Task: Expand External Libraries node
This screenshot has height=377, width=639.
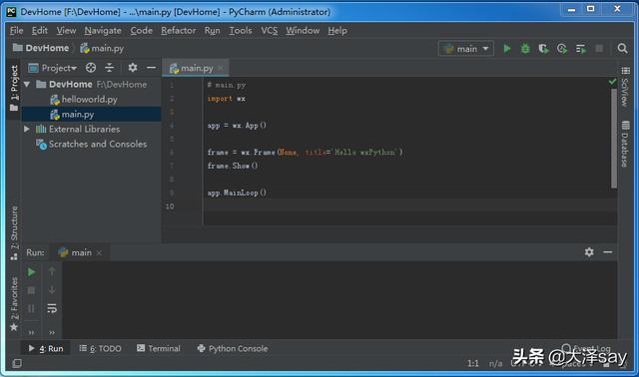Action: (27, 129)
